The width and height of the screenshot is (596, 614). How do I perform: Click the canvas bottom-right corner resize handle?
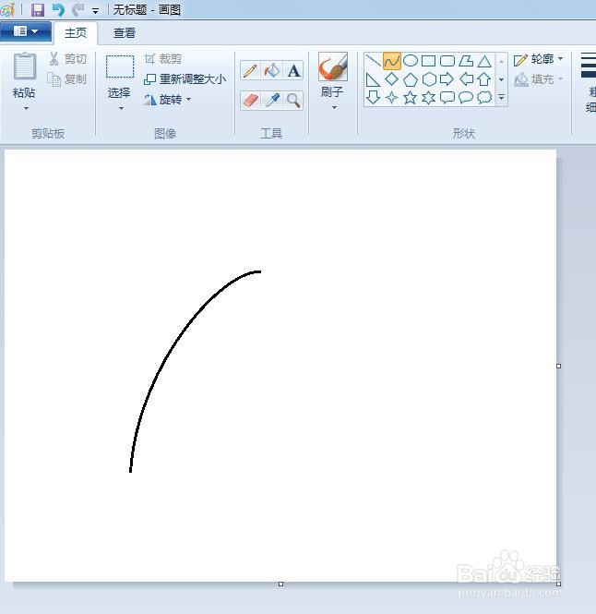559,584
